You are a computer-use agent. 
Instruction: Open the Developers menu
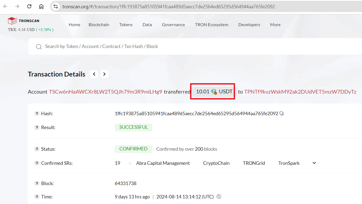[249, 25]
